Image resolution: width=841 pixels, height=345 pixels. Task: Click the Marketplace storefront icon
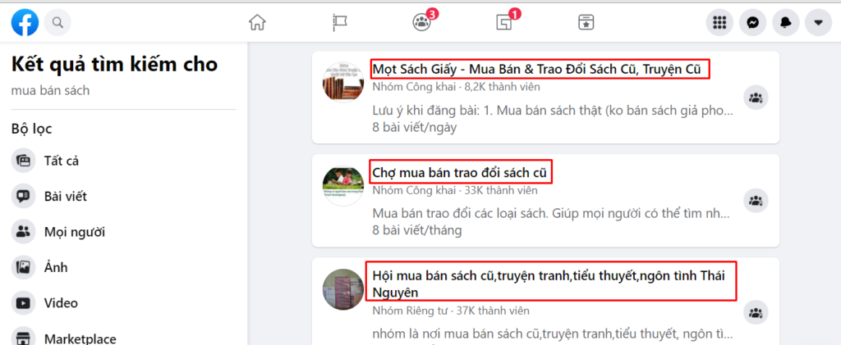pos(23,337)
